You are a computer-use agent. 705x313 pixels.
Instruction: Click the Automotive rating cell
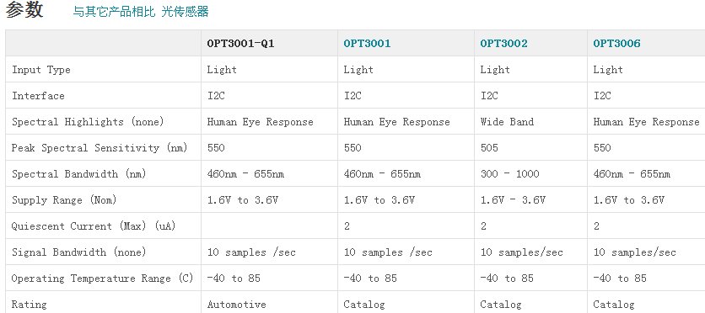[236, 305]
